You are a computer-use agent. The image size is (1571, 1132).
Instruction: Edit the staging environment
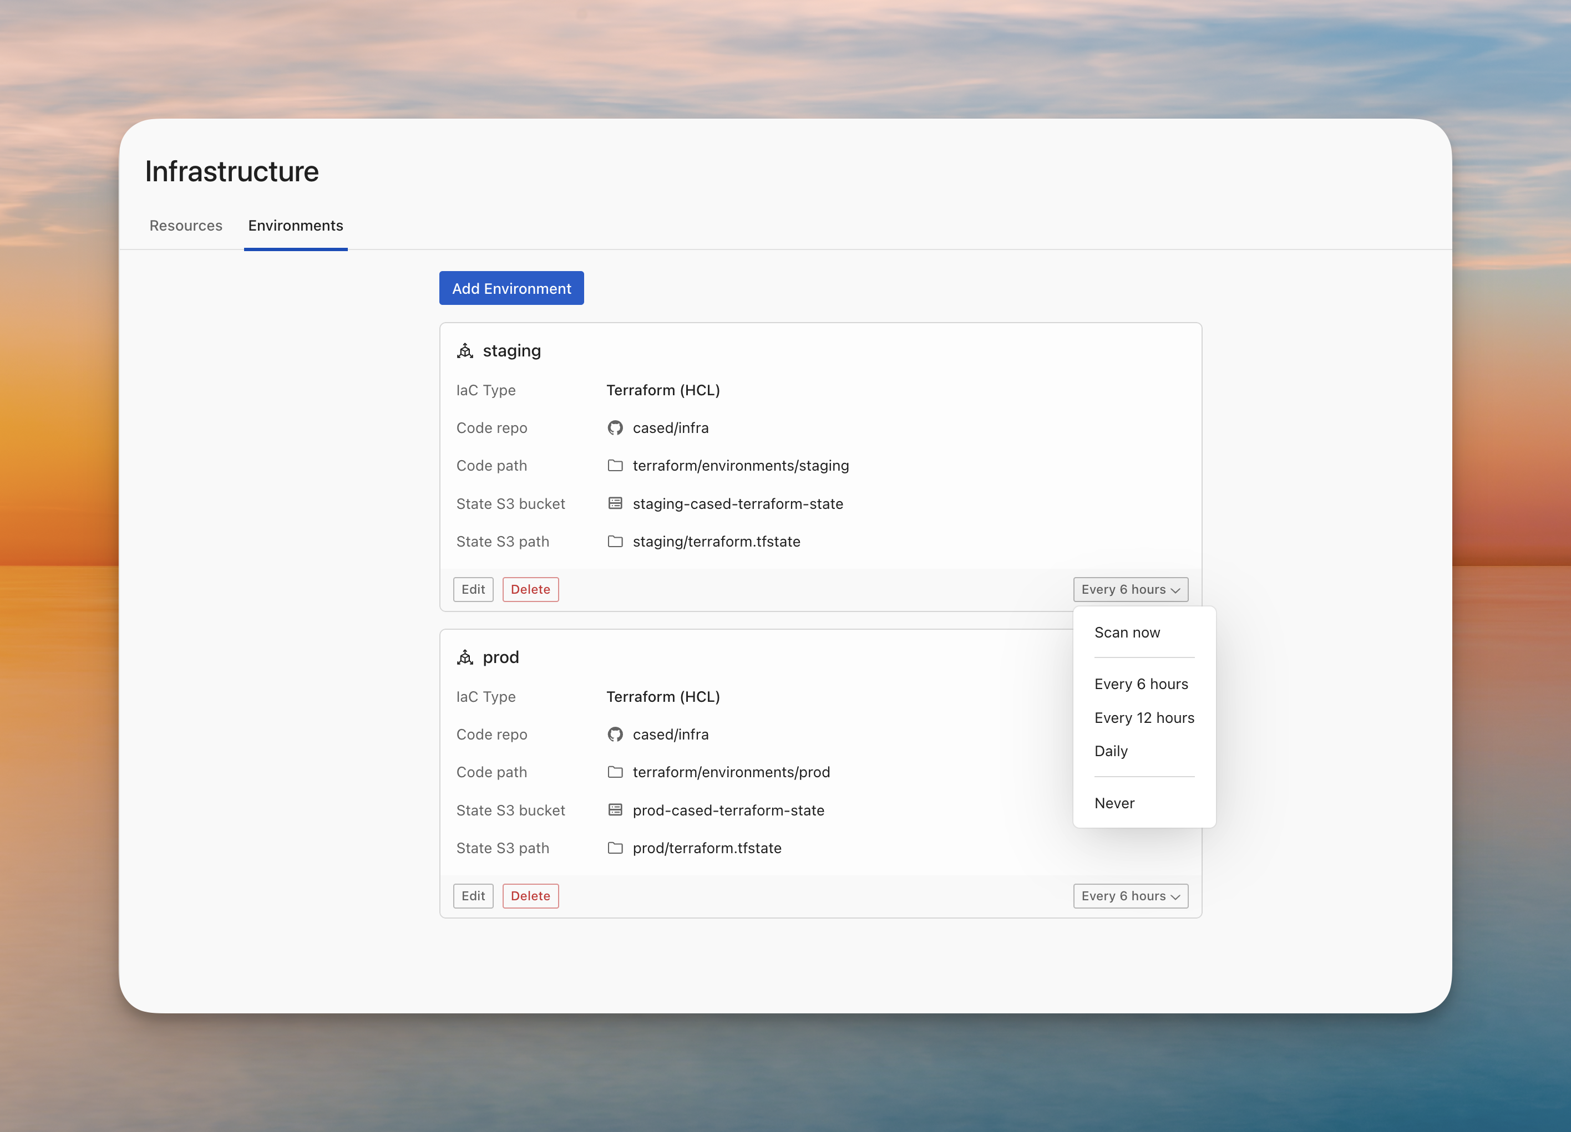click(x=473, y=589)
